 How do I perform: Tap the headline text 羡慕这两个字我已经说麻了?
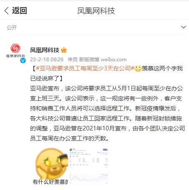click(106, 73)
